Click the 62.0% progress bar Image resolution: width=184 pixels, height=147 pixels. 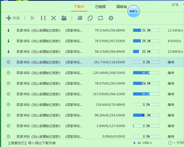click(x=146, y=73)
